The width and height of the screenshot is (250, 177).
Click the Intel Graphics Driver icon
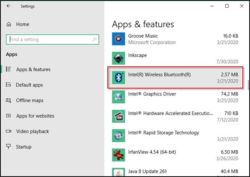click(119, 97)
